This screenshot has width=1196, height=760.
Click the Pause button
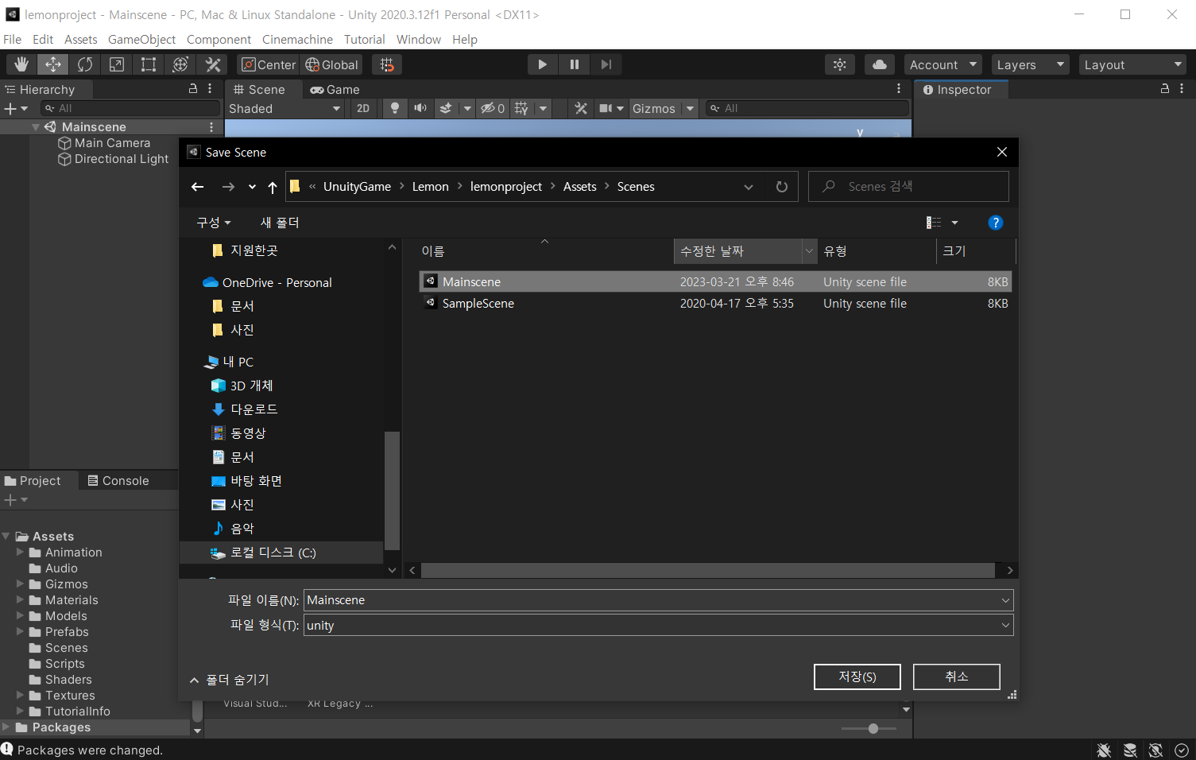click(x=575, y=64)
